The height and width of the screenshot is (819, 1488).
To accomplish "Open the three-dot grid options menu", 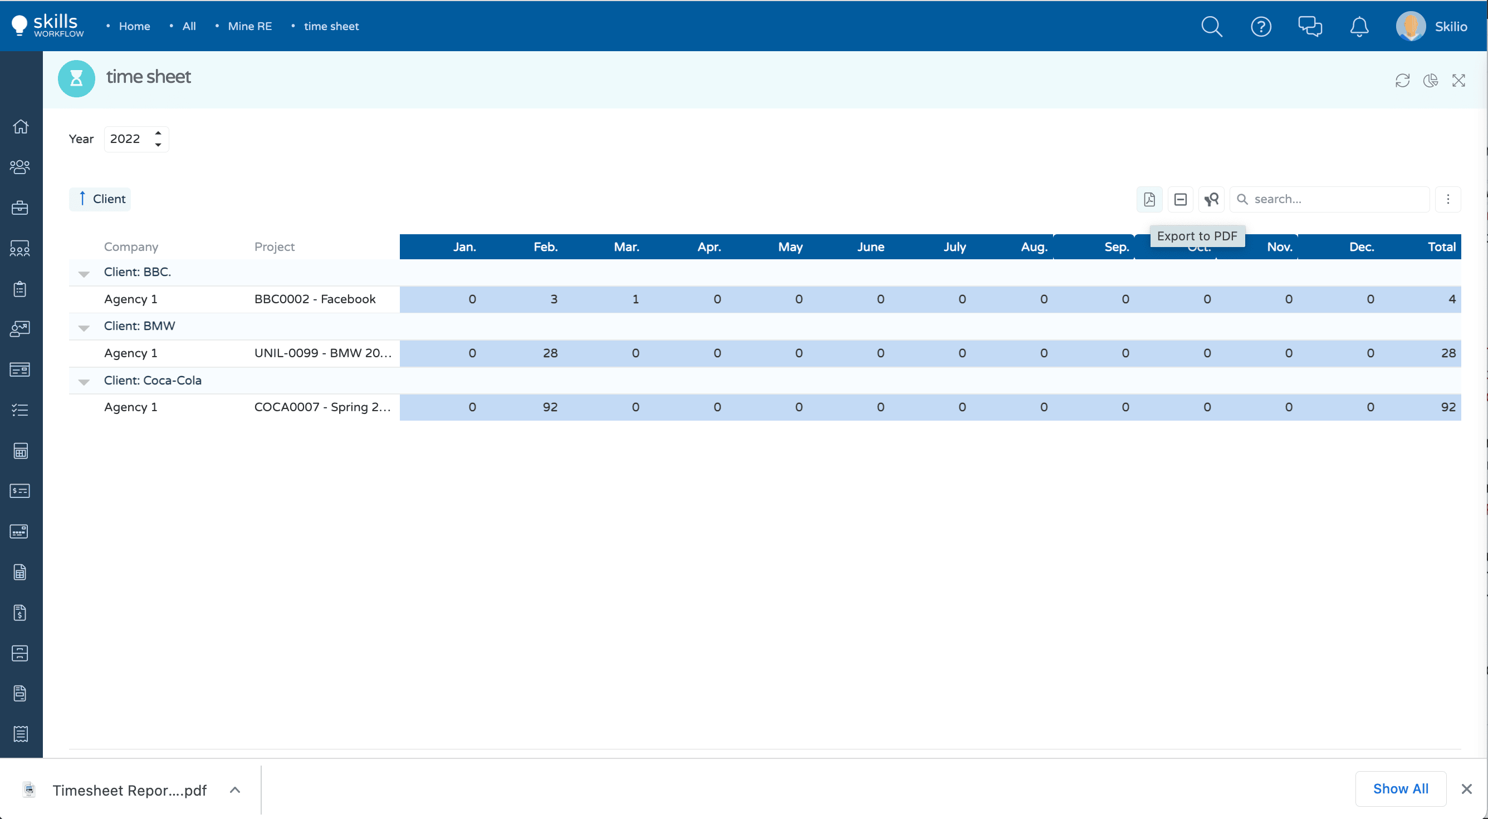I will (x=1447, y=199).
